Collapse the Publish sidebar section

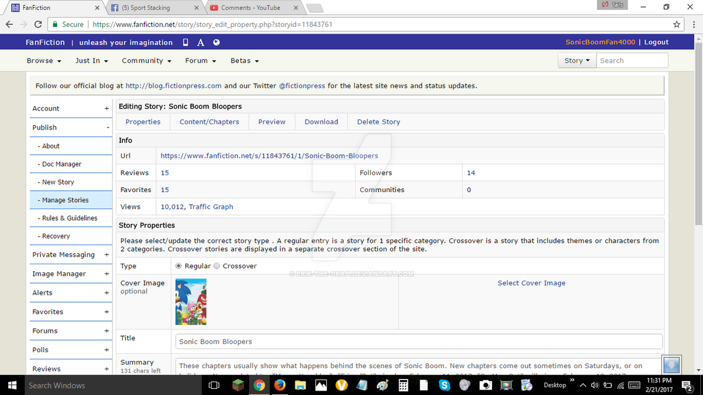click(70, 127)
